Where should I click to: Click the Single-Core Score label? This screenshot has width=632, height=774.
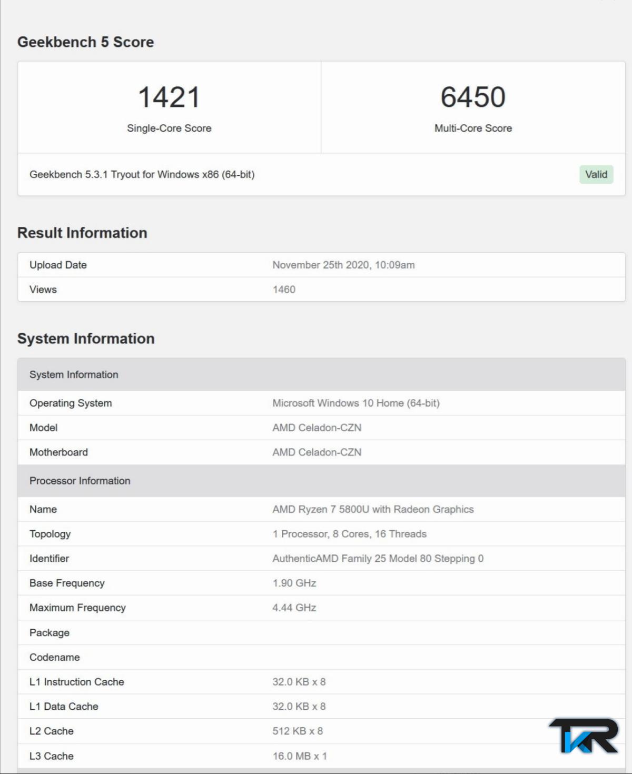click(x=169, y=128)
